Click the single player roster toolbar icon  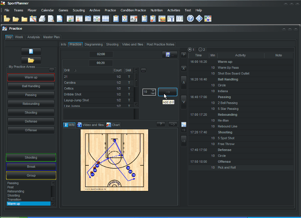pos(79,19)
